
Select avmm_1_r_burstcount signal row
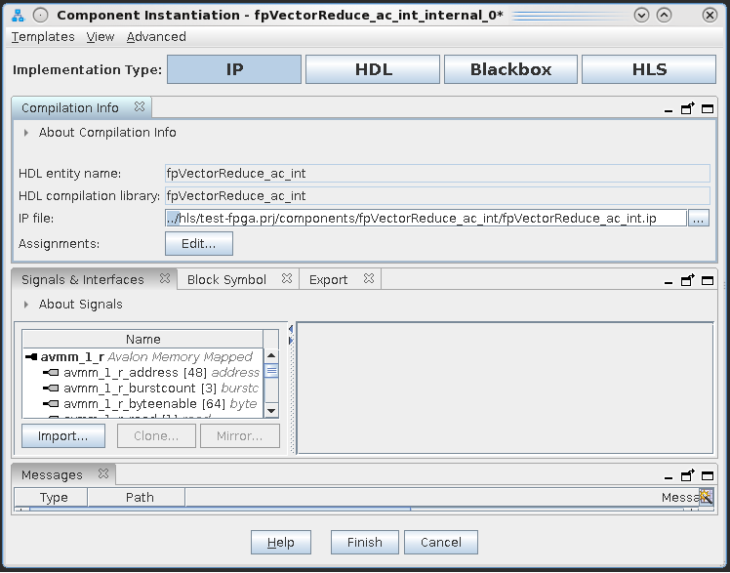point(142,389)
